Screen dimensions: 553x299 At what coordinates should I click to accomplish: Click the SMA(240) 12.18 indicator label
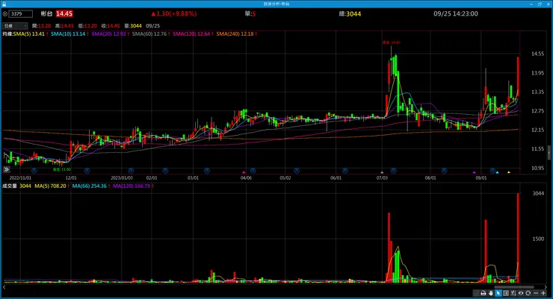point(236,34)
